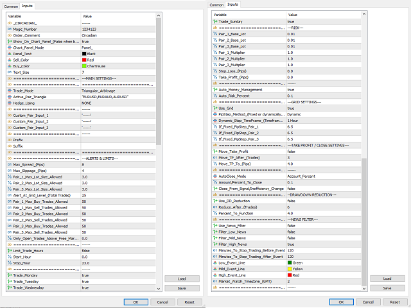Click the Pair_1_Base_Lot double type icon
The height and width of the screenshot is (308, 411).
(216, 34)
